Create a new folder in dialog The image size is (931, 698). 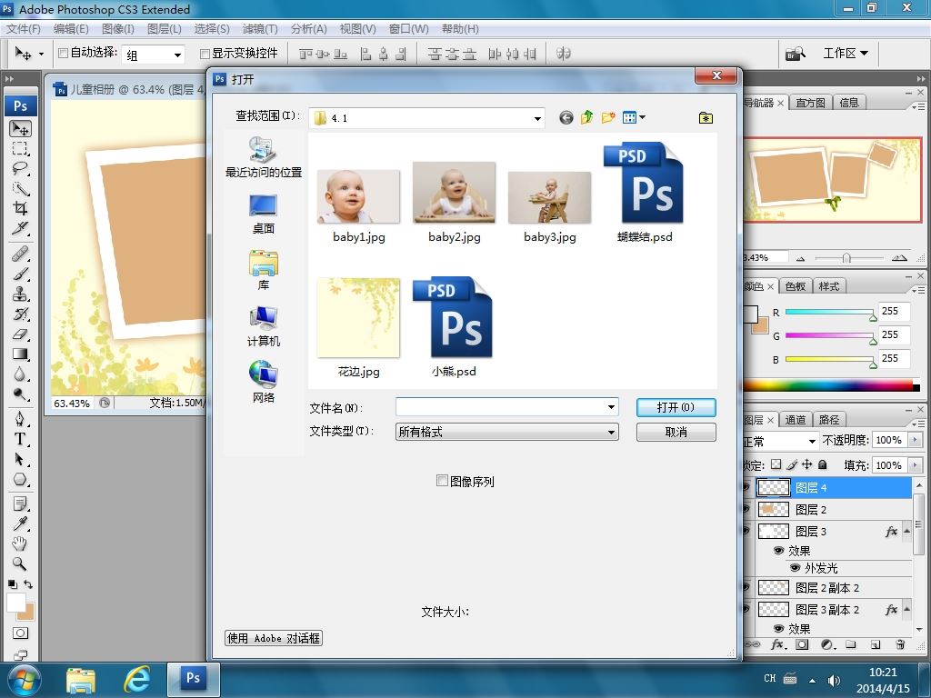click(607, 117)
